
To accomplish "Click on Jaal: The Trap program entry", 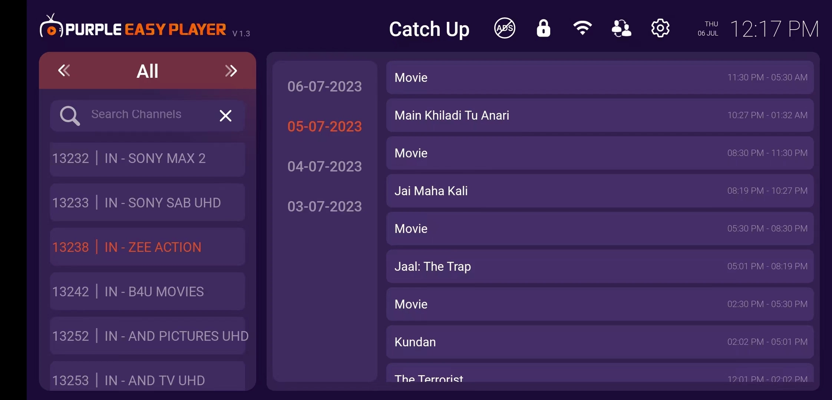I will pos(601,266).
